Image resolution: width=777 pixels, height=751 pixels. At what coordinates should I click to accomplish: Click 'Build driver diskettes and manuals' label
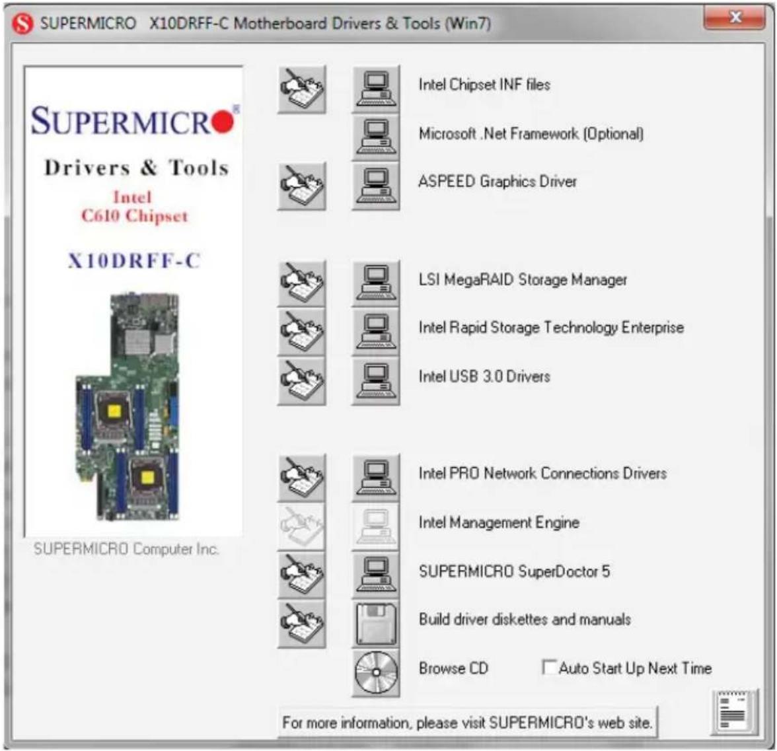pos(525,620)
